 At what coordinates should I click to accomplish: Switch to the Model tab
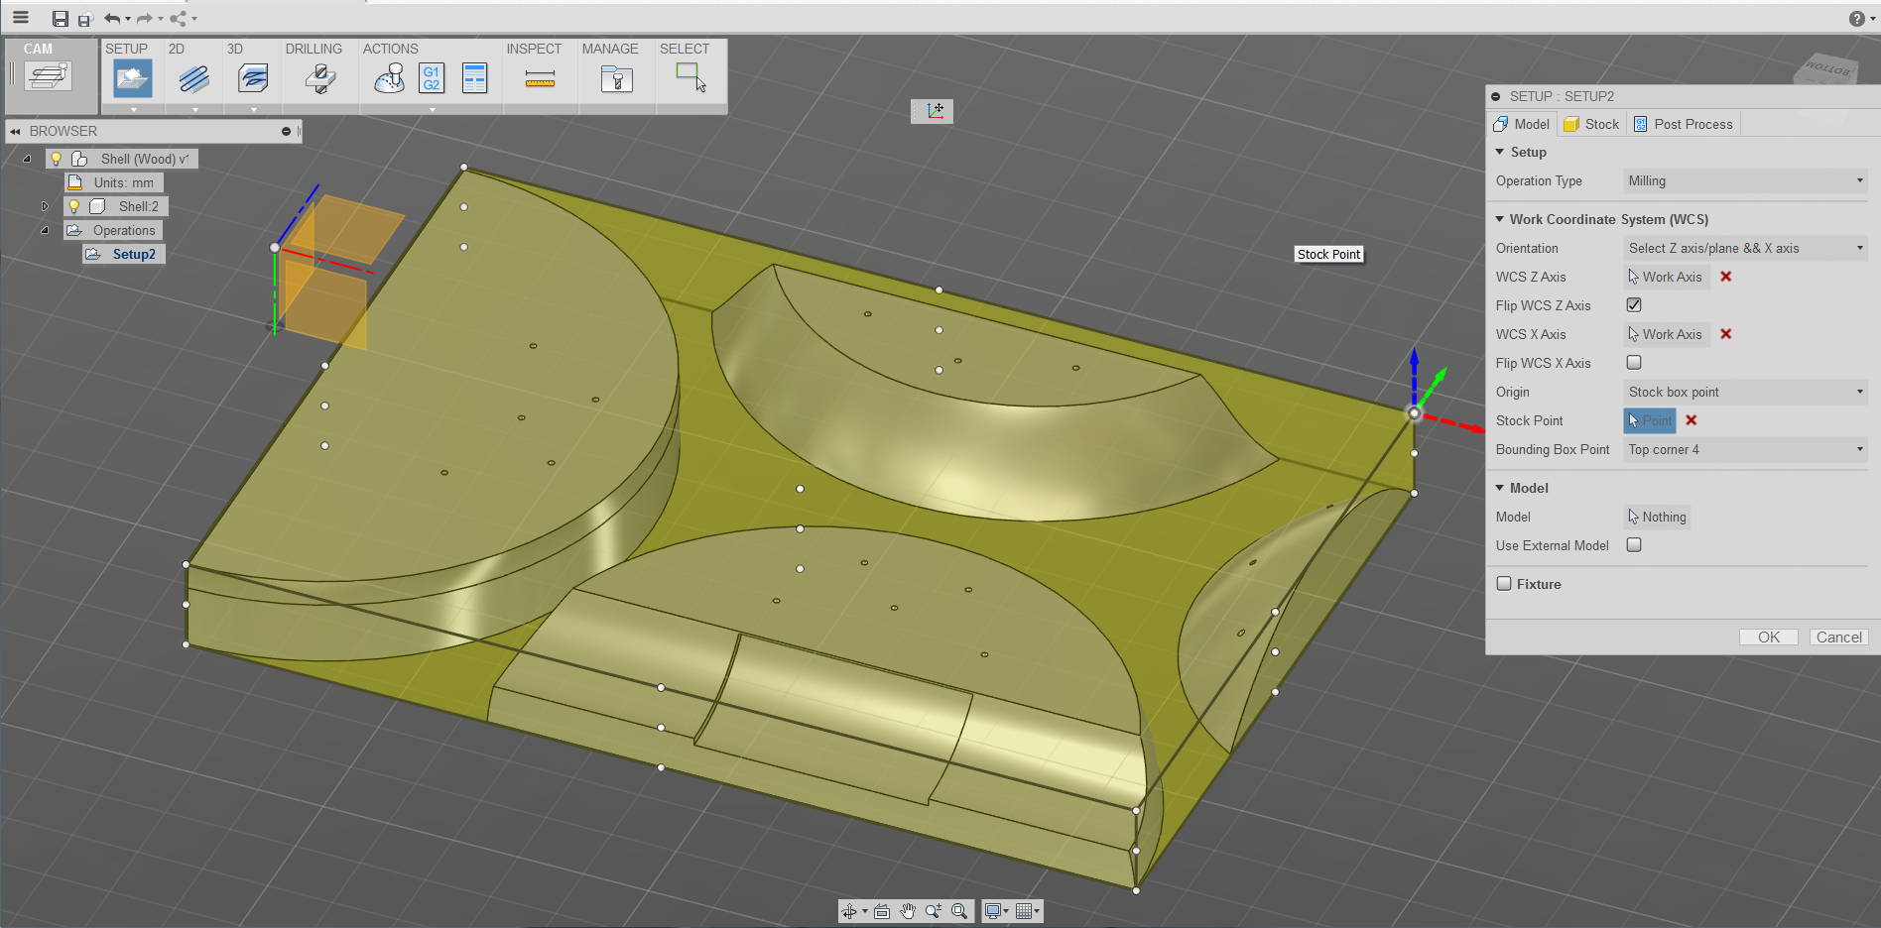pyautogui.click(x=1521, y=124)
